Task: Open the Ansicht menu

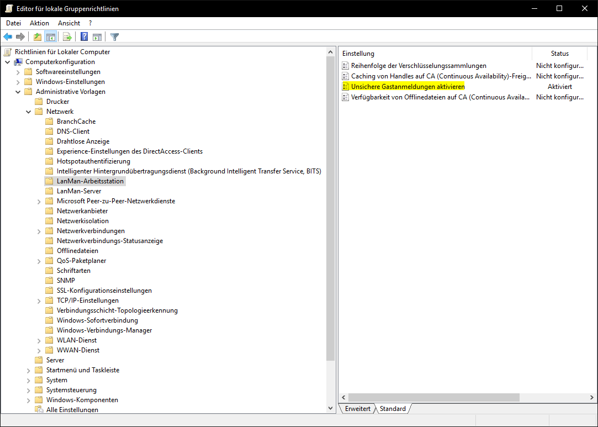Action: pyautogui.click(x=69, y=23)
